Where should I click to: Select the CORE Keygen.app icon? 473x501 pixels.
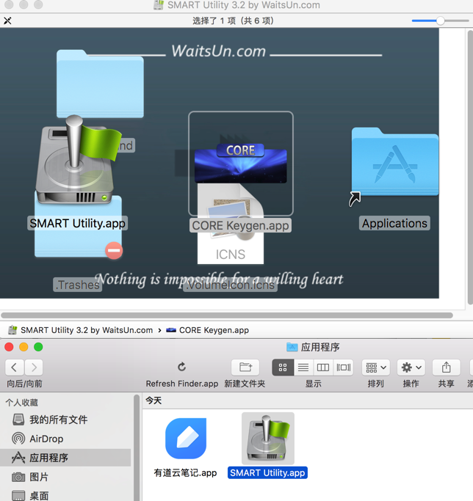[x=241, y=164]
